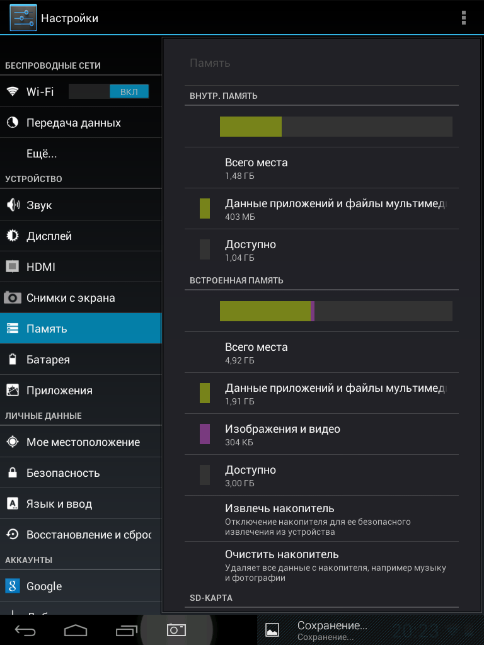Open the Apps settings icon
The width and height of the screenshot is (484, 645).
13,391
